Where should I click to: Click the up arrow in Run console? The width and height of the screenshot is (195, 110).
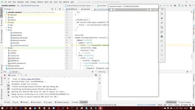pos(9,79)
